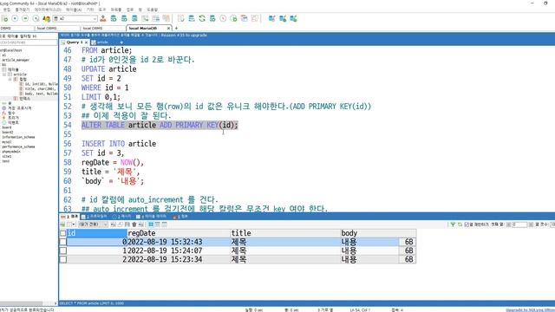
Task: Select cell 2022-08-19 15:24:07
Action: 179,250
